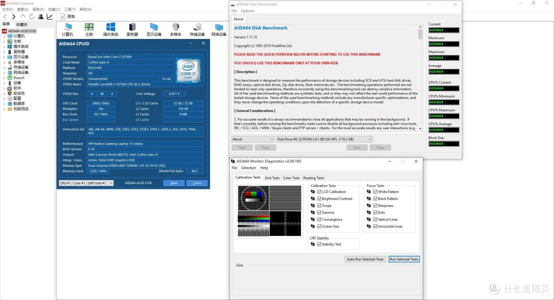
Task: Click Close in the CPUID window
Action: [x=197, y=183]
